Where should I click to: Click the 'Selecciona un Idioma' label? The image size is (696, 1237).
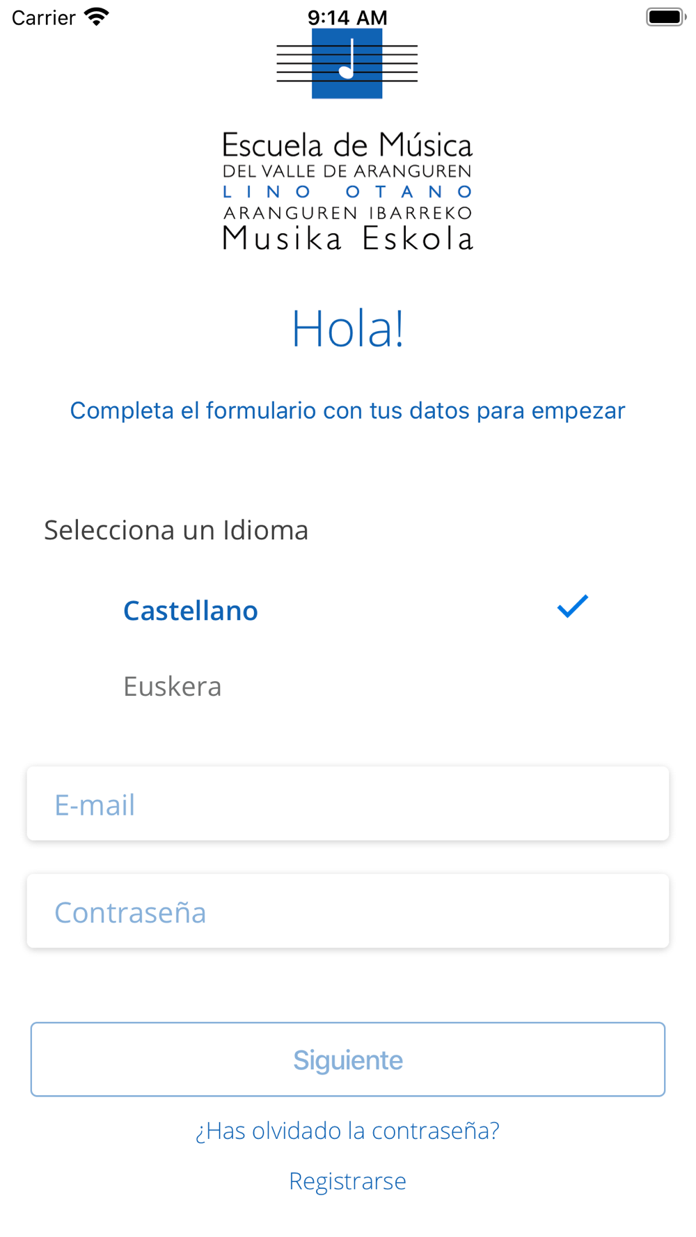(176, 530)
